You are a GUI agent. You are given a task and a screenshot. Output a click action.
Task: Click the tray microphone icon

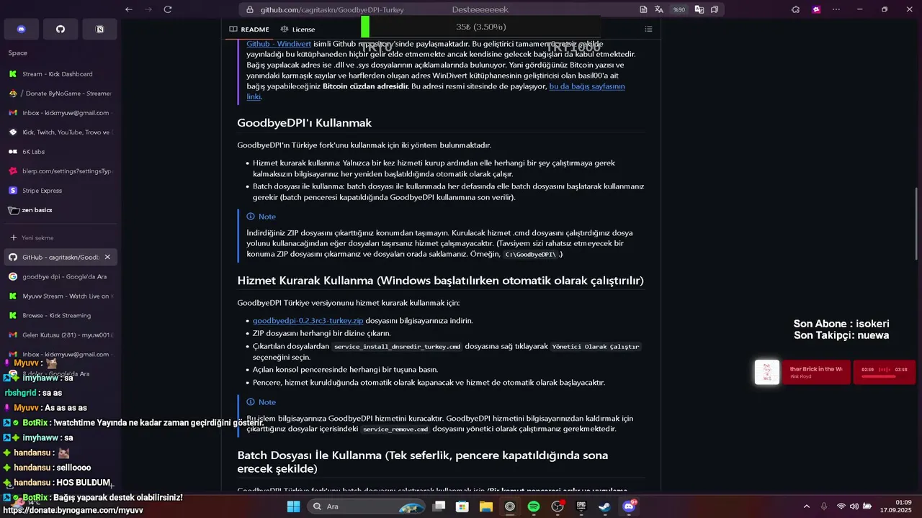[824, 506]
